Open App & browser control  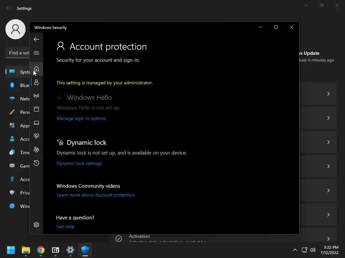tap(36, 109)
